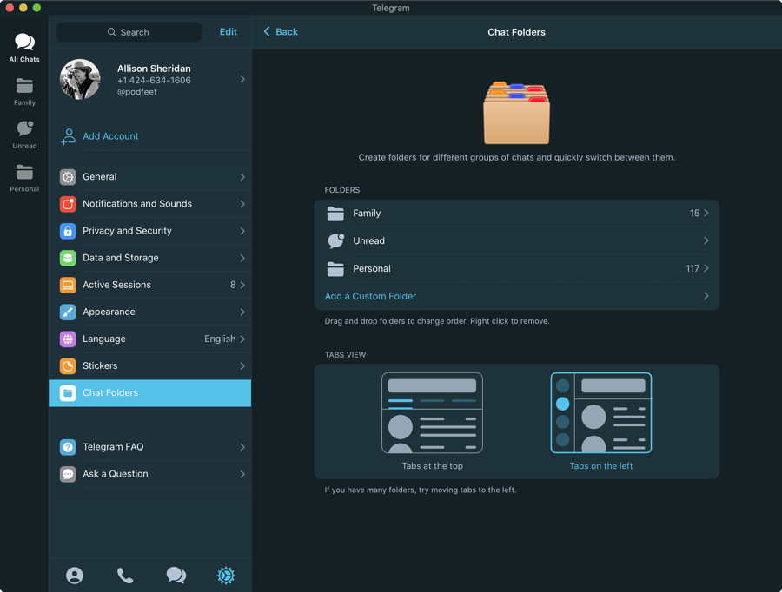Image resolution: width=782 pixels, height=592 pixels.
Task: Open the Personal folder row
Action: click(516, 268)
